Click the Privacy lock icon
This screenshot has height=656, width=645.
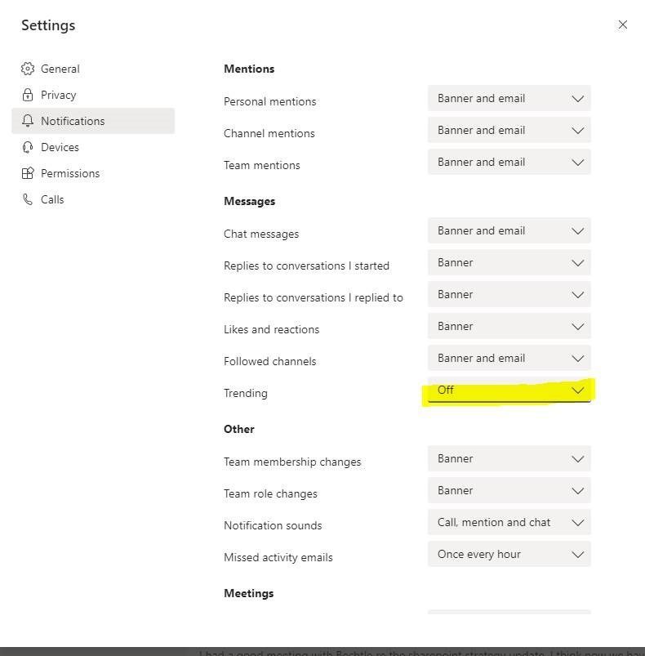click(28, 95)
